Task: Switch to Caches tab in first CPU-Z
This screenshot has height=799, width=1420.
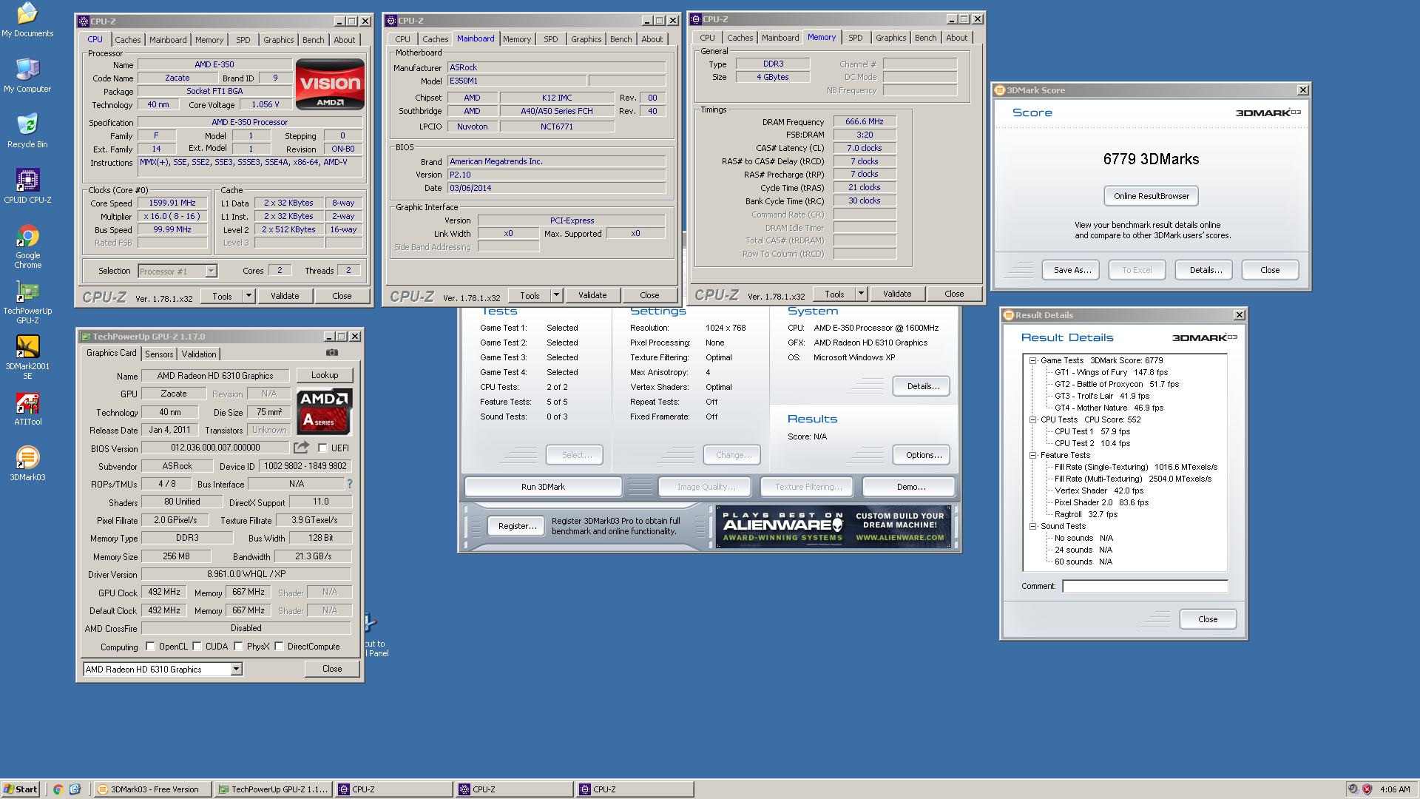Action: click(127, 40)
